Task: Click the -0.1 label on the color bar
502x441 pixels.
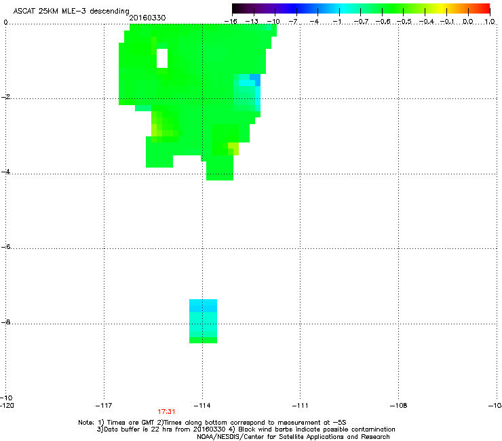Action: 447,22
